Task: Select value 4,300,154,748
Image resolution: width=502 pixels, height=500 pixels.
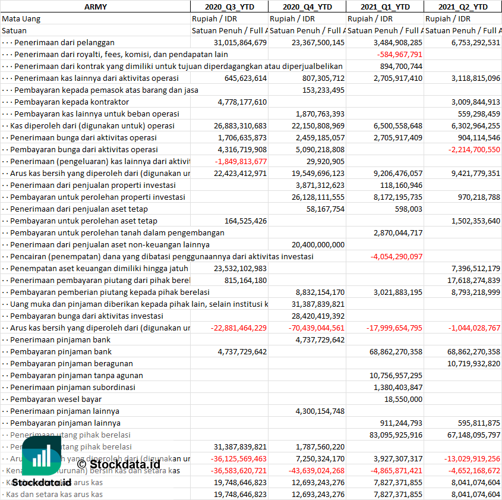Action: [320, 411]
